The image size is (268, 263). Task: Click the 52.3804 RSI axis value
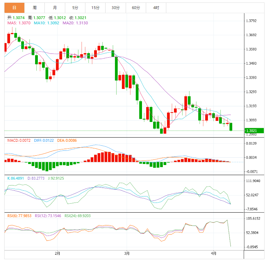tap(252, 233)
